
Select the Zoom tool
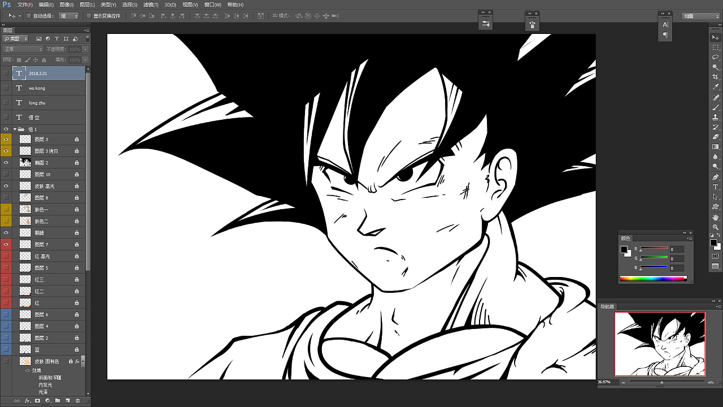[x=716, y=227]
